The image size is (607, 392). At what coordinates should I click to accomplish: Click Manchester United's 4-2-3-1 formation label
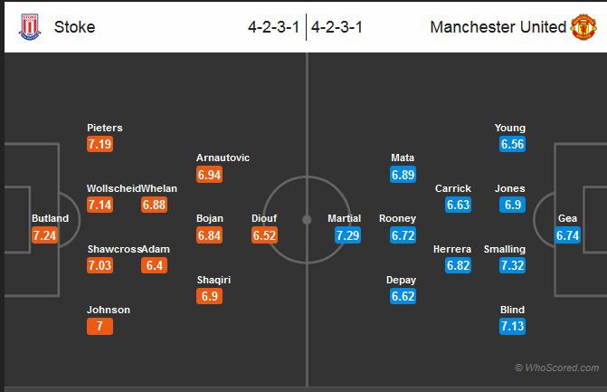[x=337, y=27]
